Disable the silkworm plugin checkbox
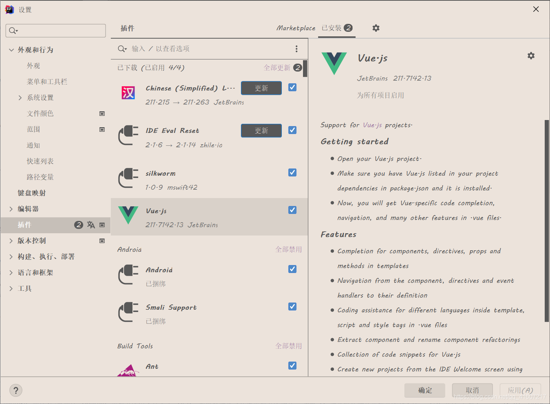This screenshot has width=550, height=404. tap(292, 172)
